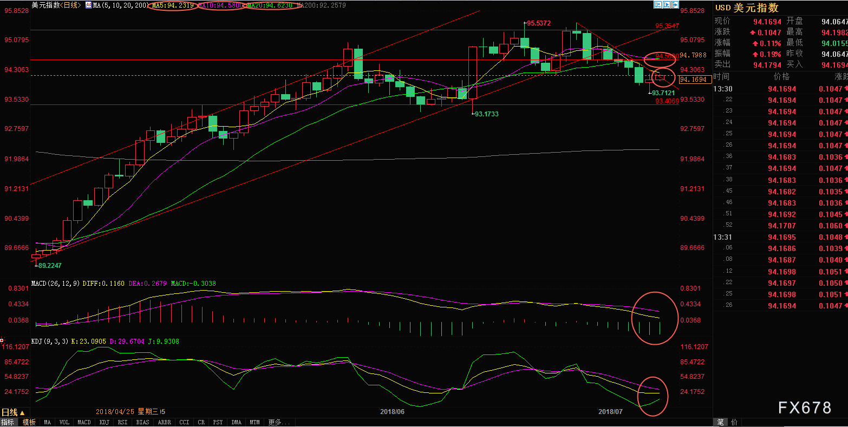Viewport: 848px width, 427px height.
Task: Switch to the 价 price tab
Action: tap(734, 422)
